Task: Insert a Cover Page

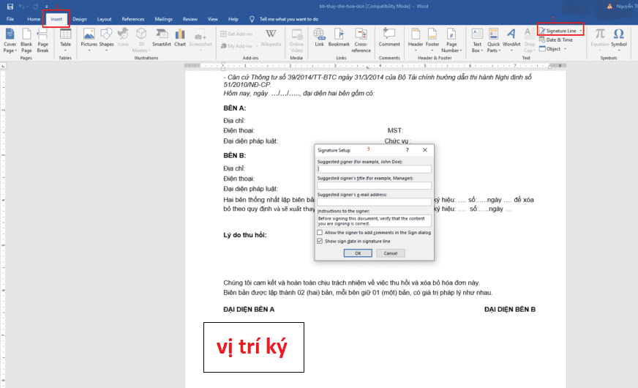Action: tap(10, 41)
